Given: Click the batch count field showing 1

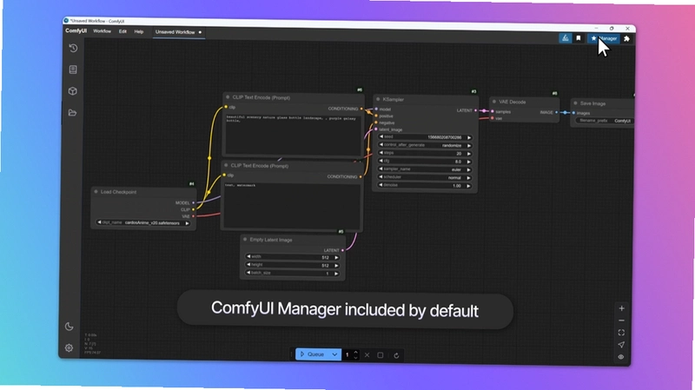Looking at the screenshot, I should [x=347, y=354].
